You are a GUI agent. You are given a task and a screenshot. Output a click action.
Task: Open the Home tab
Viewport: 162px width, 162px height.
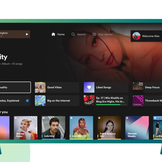click(58, 34)
